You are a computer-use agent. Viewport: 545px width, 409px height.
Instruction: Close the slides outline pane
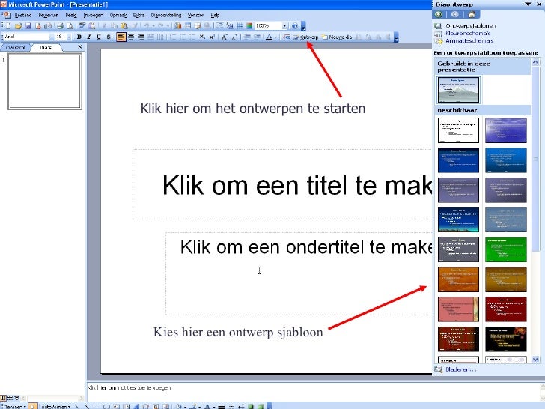(x=80, y=46)
